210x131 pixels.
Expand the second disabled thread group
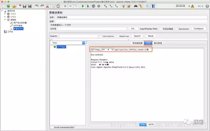point(5,17)
